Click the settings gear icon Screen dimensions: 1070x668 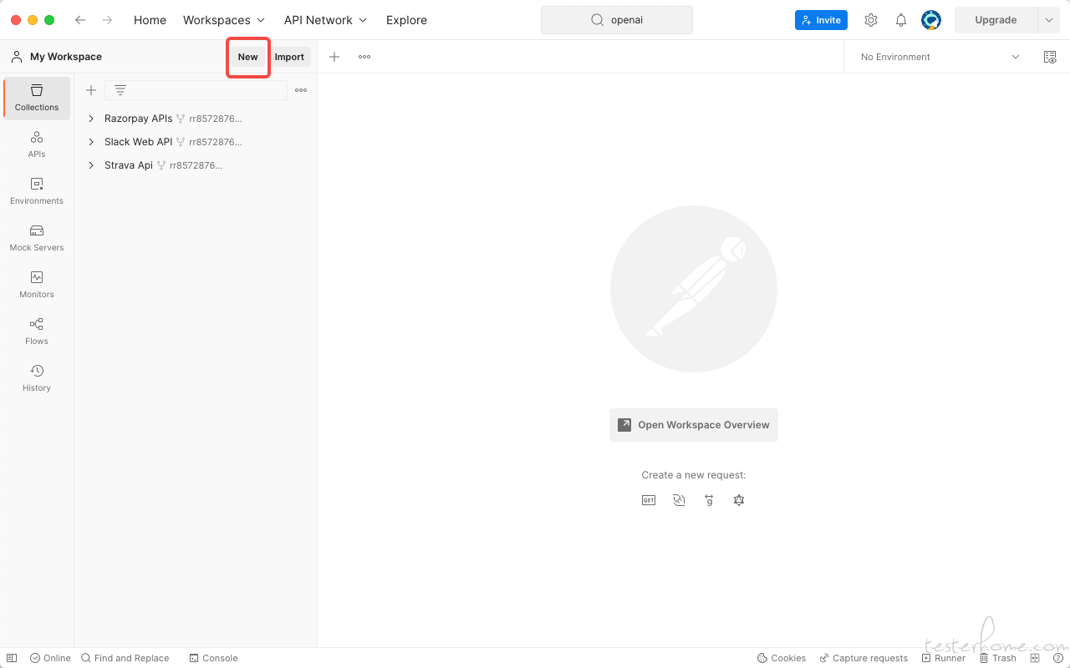click(871, 20)
